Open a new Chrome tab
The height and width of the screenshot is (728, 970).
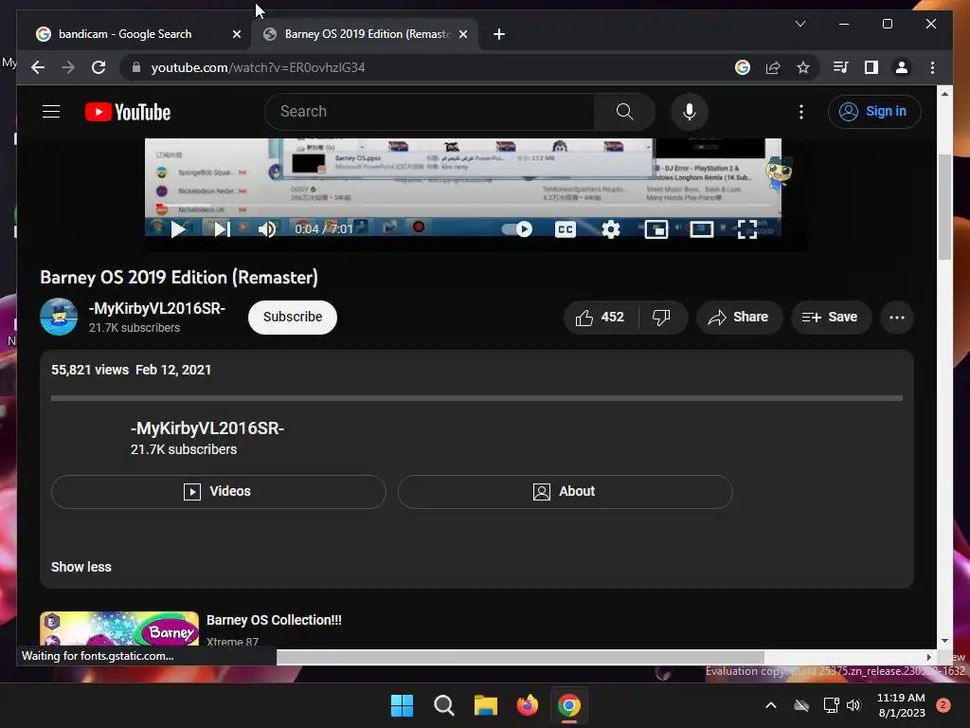[499, 35]
